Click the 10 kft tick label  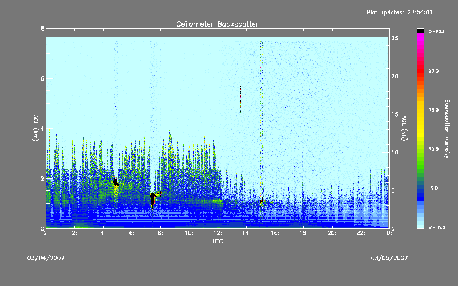tap(394, 152)
